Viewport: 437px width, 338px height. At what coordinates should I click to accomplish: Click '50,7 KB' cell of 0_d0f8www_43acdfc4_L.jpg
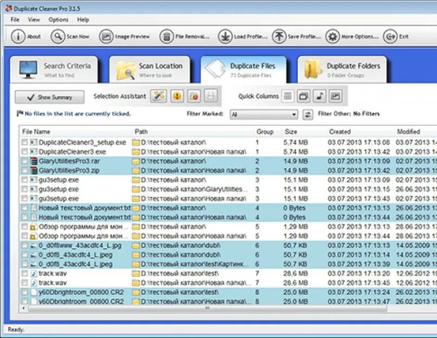pyautogui.click(x=295, y=246)
